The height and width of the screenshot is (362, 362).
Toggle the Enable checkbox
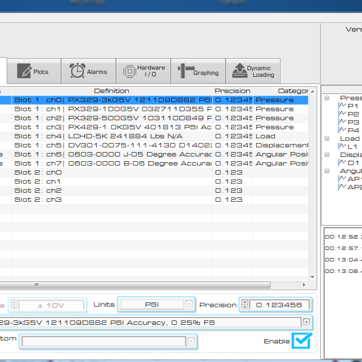[x=302, y=340]
